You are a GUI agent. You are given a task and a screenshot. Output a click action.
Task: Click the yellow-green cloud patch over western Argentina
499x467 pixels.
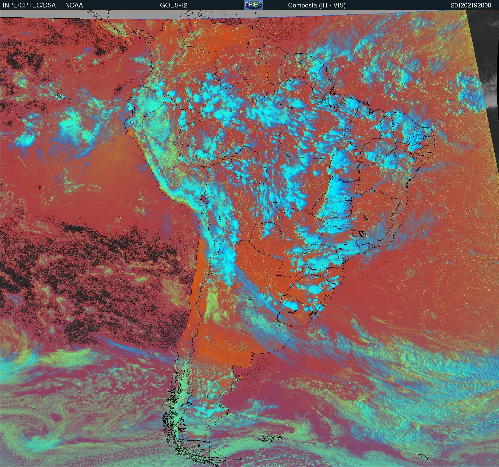point(215,307)
